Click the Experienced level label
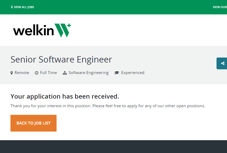Image resolution: width=227 pixels, height=153 pixels. tap(132, 73)
